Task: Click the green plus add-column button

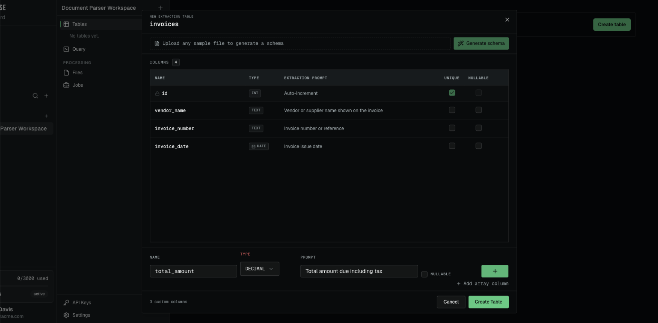Action: pos(495,271)
